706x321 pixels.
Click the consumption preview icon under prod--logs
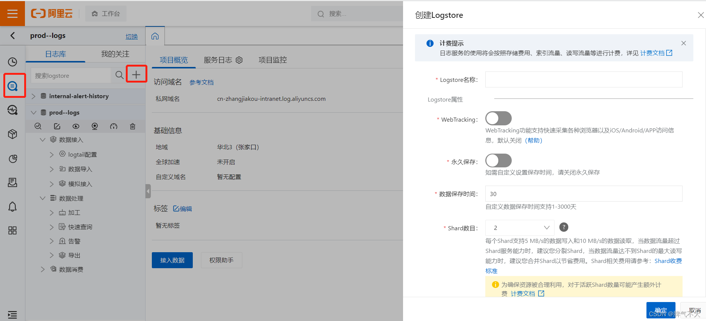coord(95,126)
